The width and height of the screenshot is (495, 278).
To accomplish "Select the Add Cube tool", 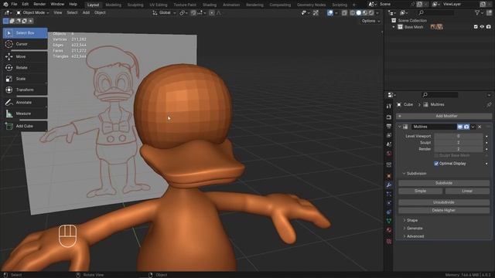I will point(26,126).
